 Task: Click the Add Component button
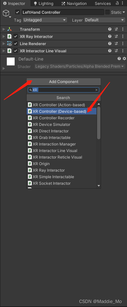click(64, 82)
